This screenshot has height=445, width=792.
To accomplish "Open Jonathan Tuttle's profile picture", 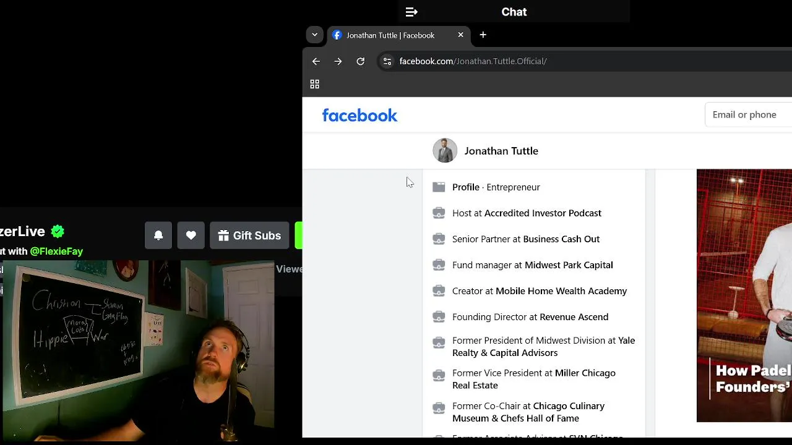I will [445, 151].
